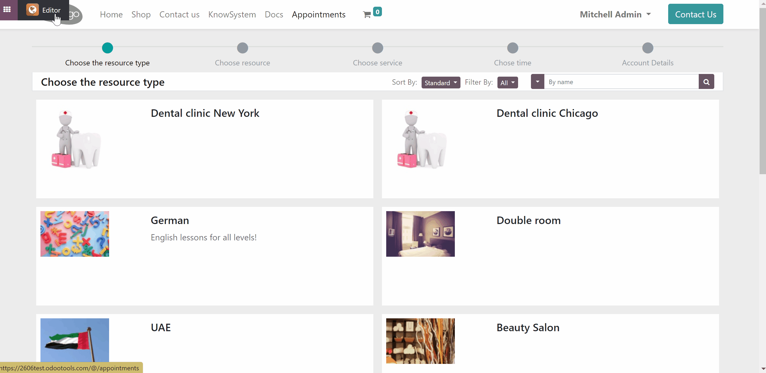Click the magnifier search button
Screen dimensions: 766x373
pos(706,82)
